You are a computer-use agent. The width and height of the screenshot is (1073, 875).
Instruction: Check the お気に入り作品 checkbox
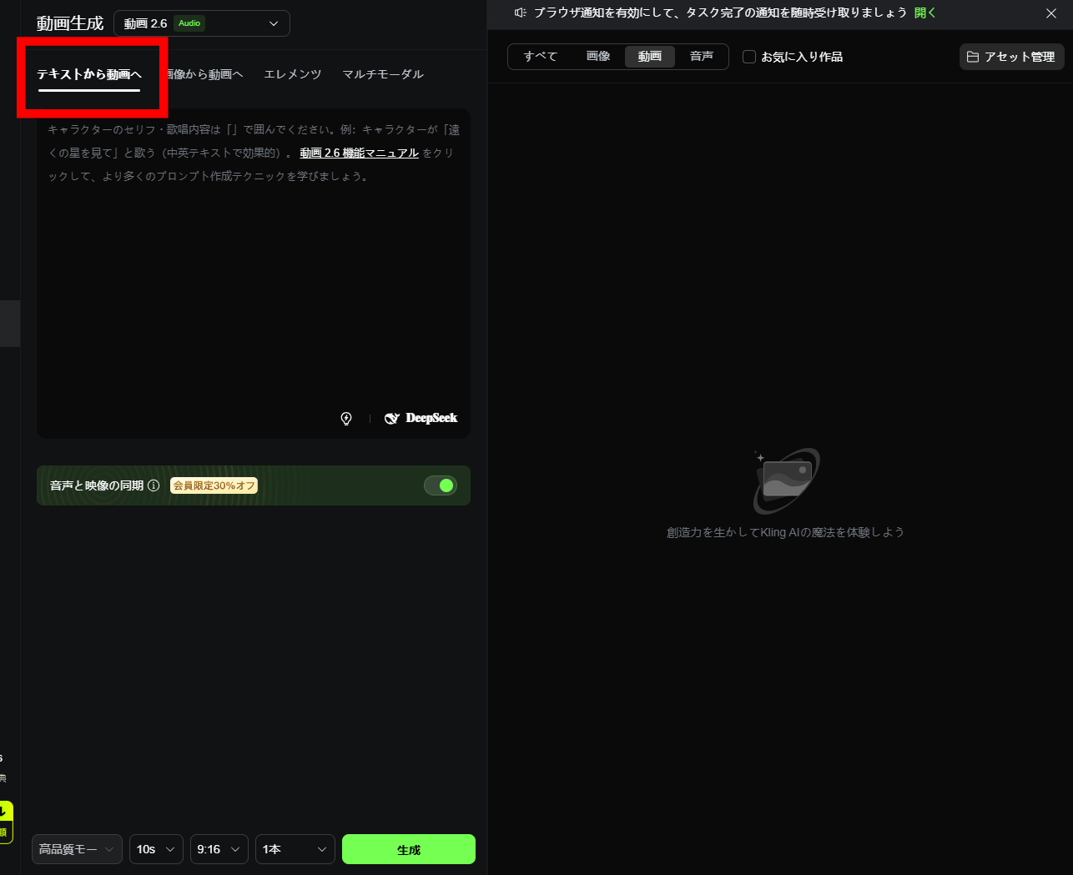749,57
